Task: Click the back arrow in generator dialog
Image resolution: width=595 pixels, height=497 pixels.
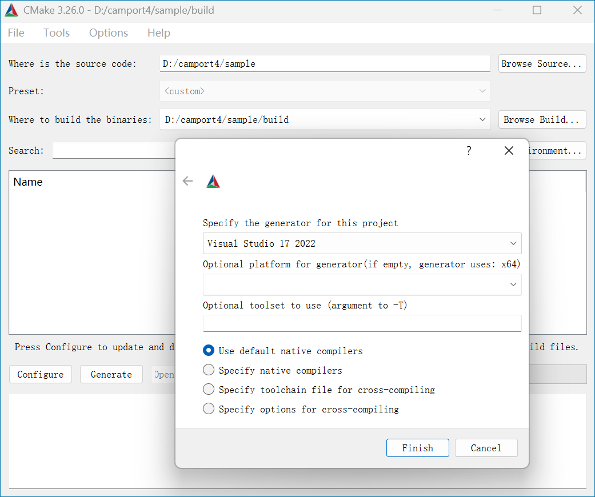Action: point(187,181)
